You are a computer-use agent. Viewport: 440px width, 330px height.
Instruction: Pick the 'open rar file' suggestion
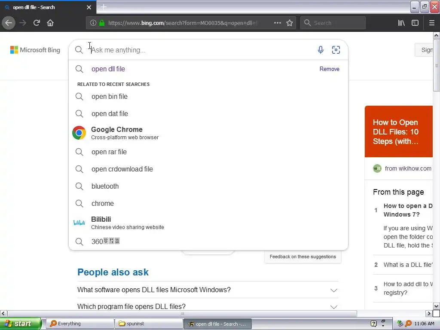click(109, 152)
